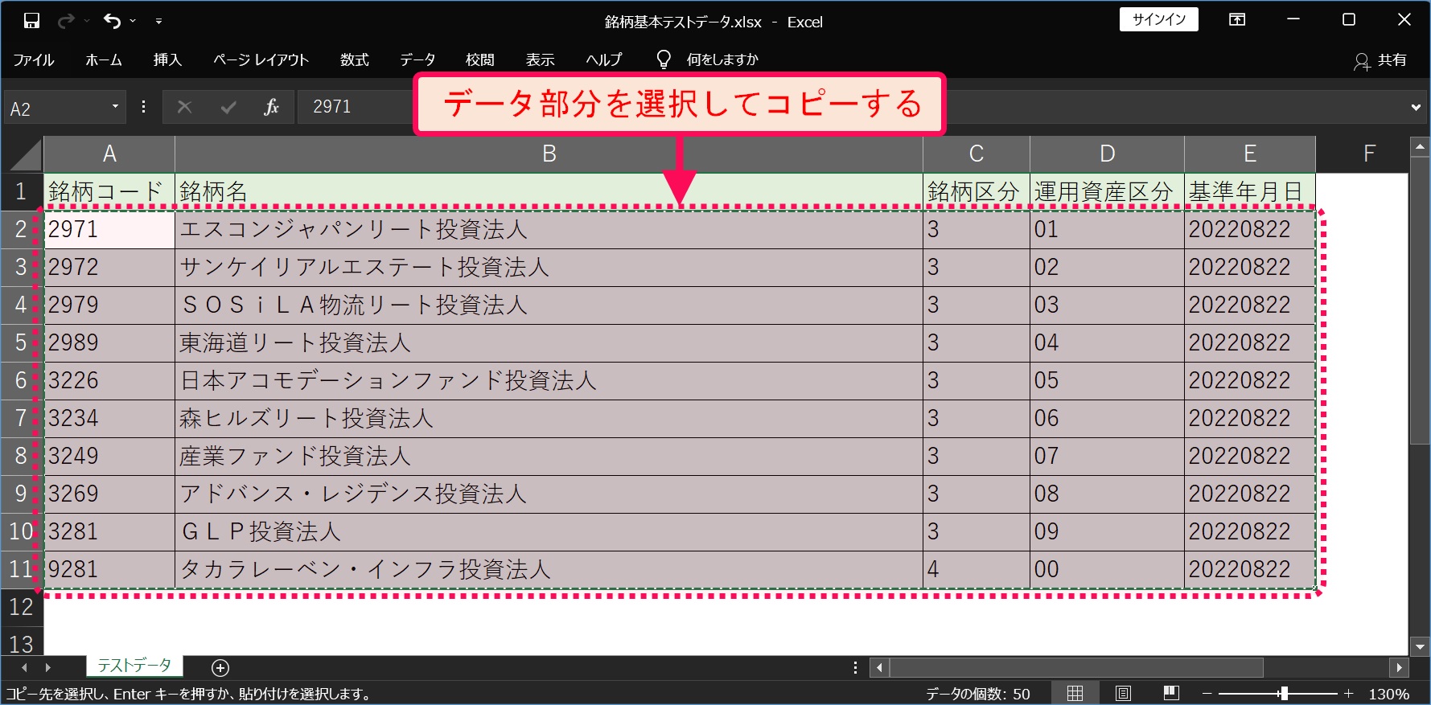Open the ファイル menu

click(x=33, y=59)
